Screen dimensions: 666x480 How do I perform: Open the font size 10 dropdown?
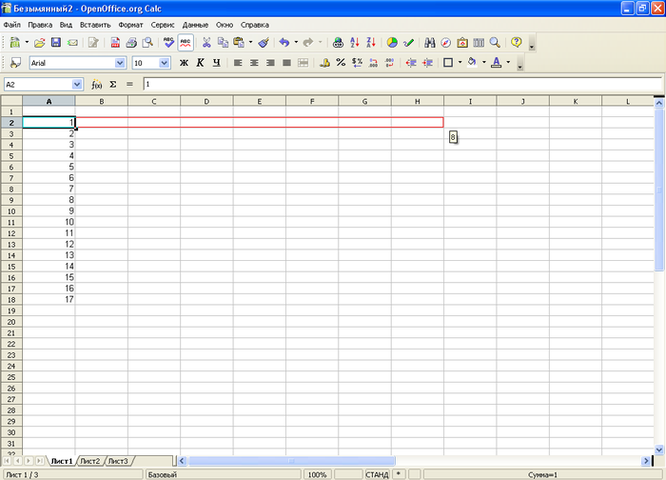[x=165, y=63]
